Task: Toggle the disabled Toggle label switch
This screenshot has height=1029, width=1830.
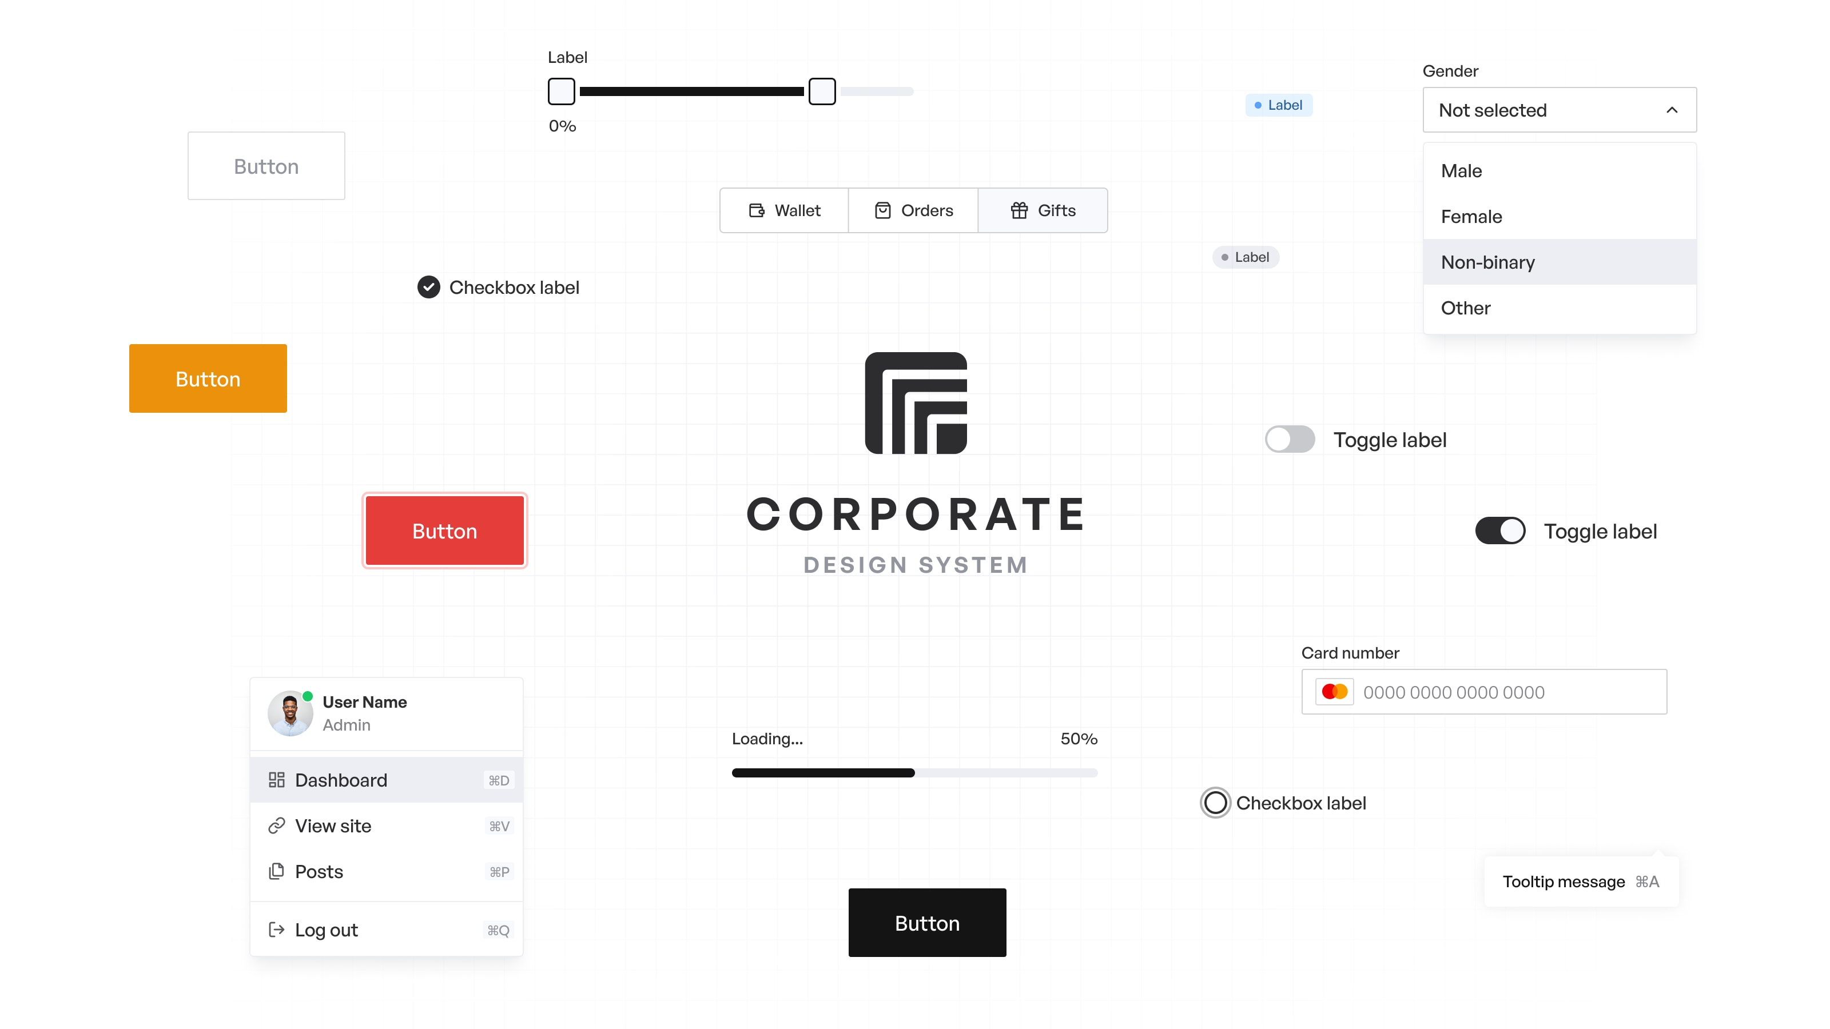Action: tap(1291, 438)
